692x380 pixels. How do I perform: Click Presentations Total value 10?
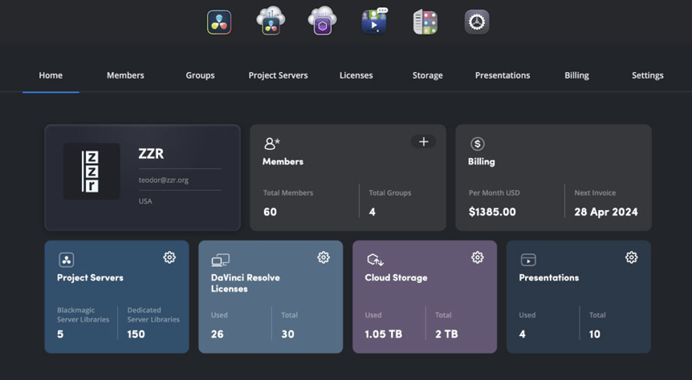[x=595, y=334]
